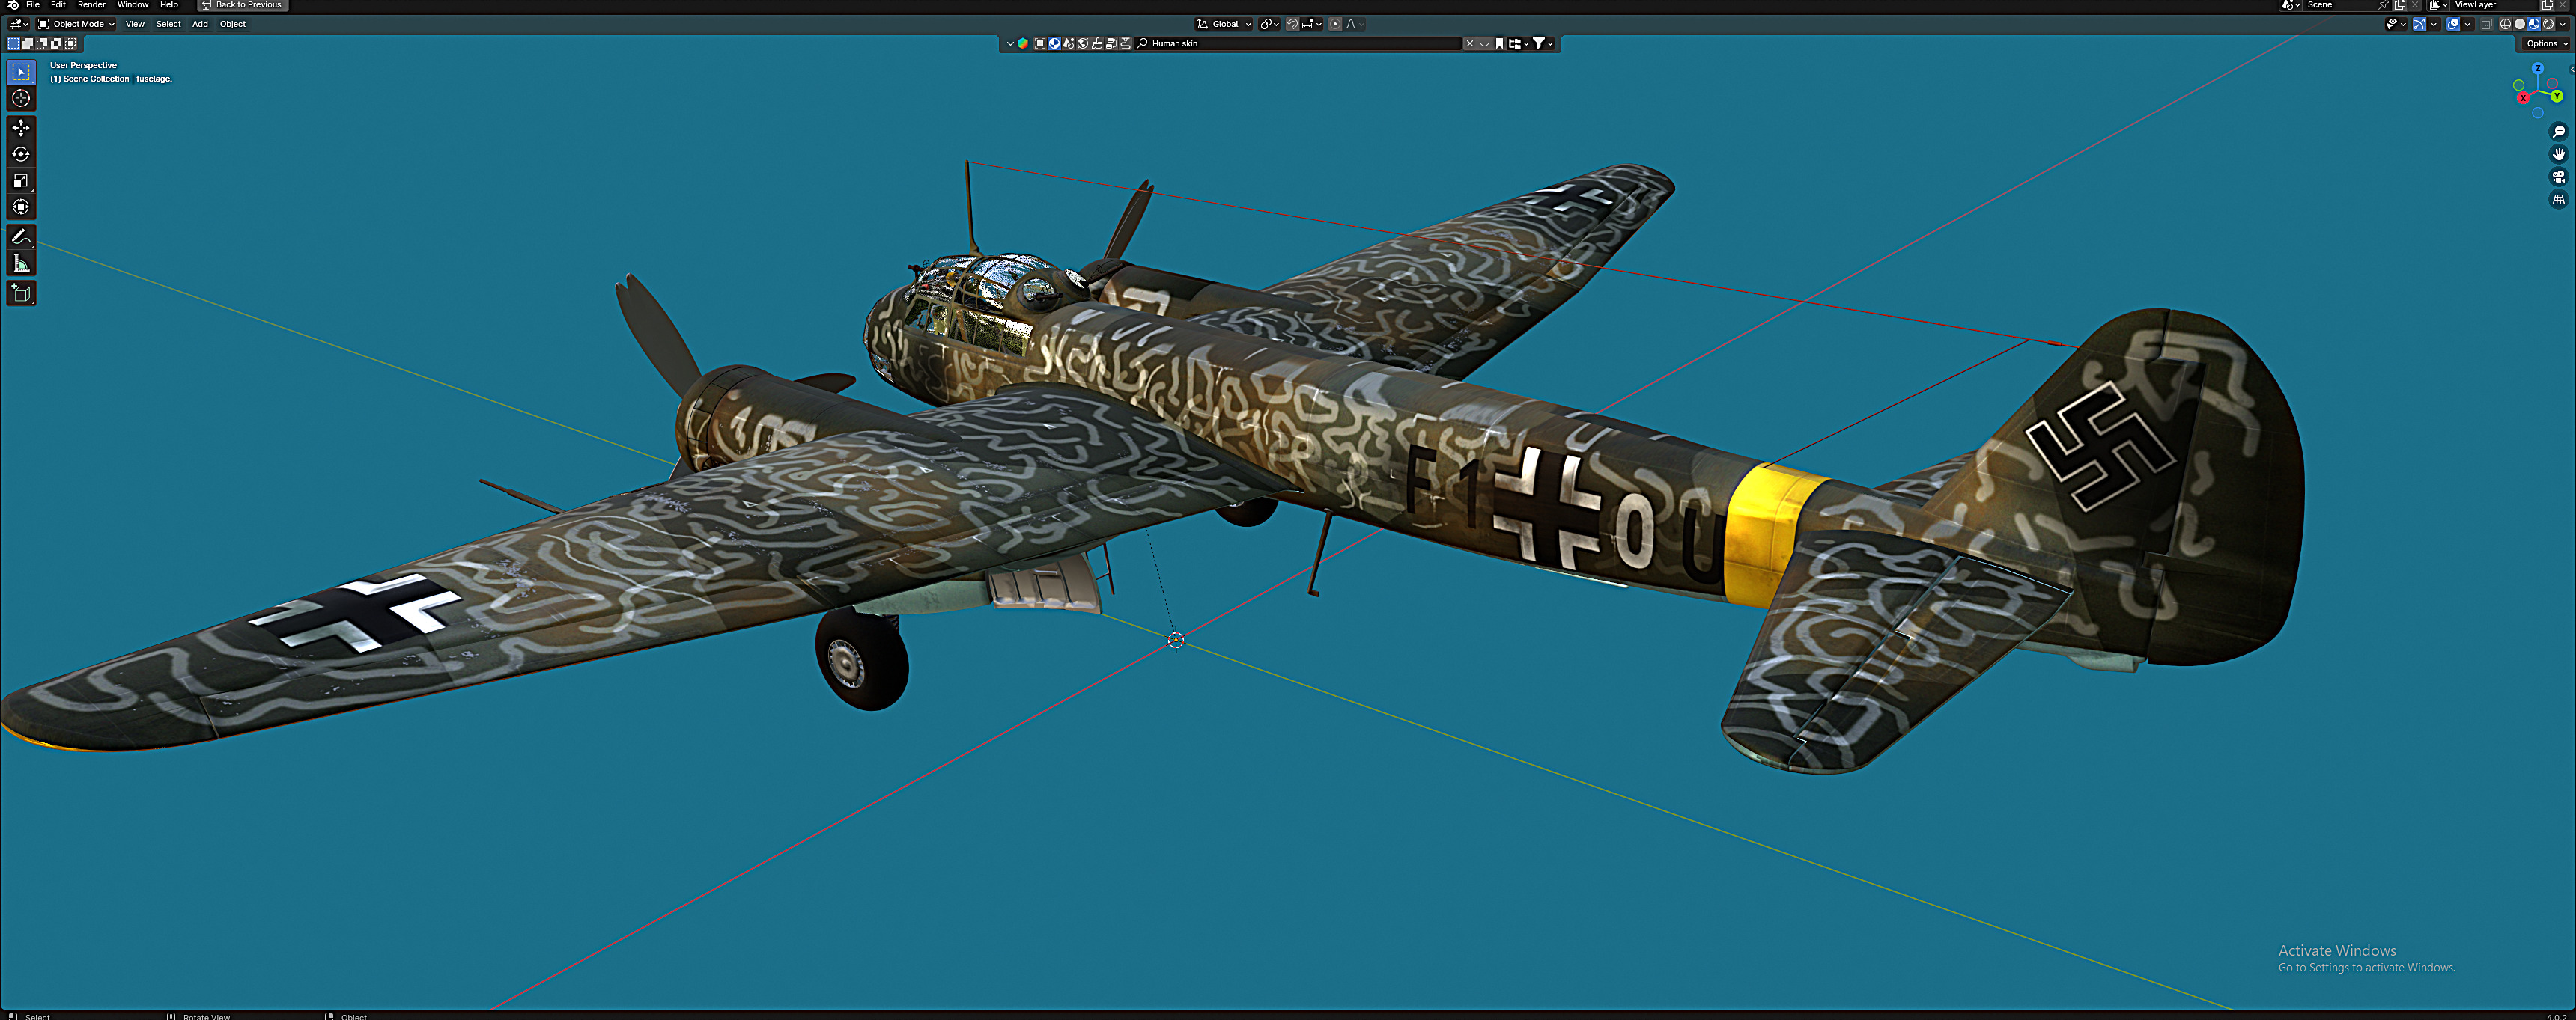Open the search filter funnel dropdown

click(x=1543, y=44)
